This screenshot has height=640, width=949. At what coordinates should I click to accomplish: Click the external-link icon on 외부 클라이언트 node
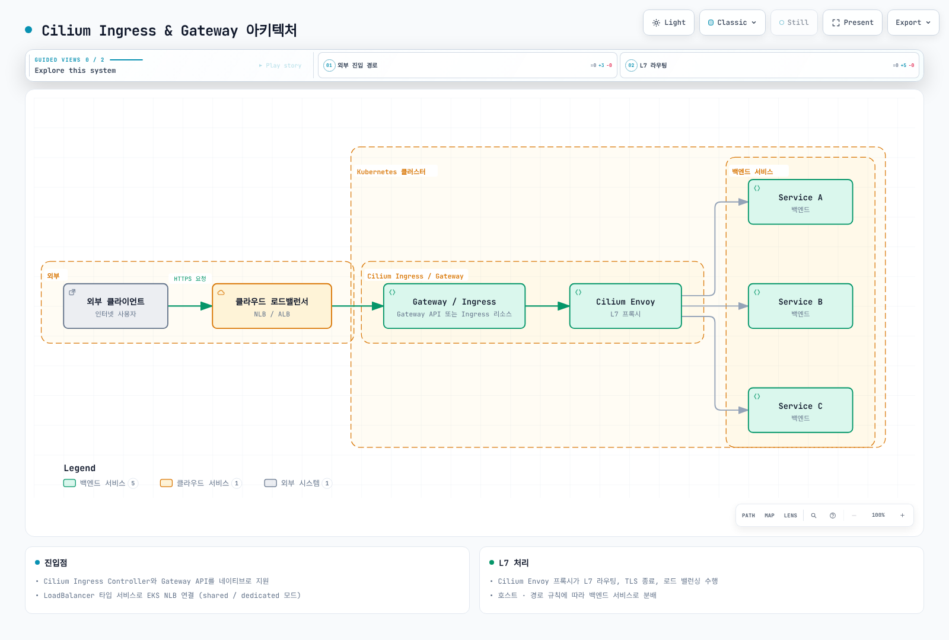point(72,292)
